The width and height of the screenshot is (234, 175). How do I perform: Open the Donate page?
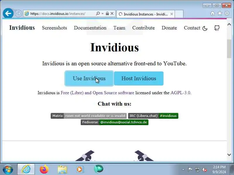(169, 28)
